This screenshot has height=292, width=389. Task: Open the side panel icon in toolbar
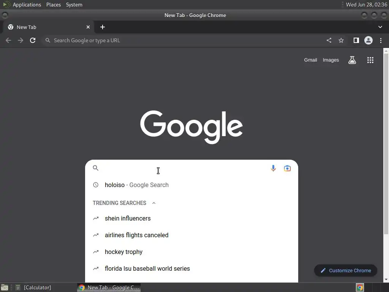pyautogui.click(x=356, y=40)
